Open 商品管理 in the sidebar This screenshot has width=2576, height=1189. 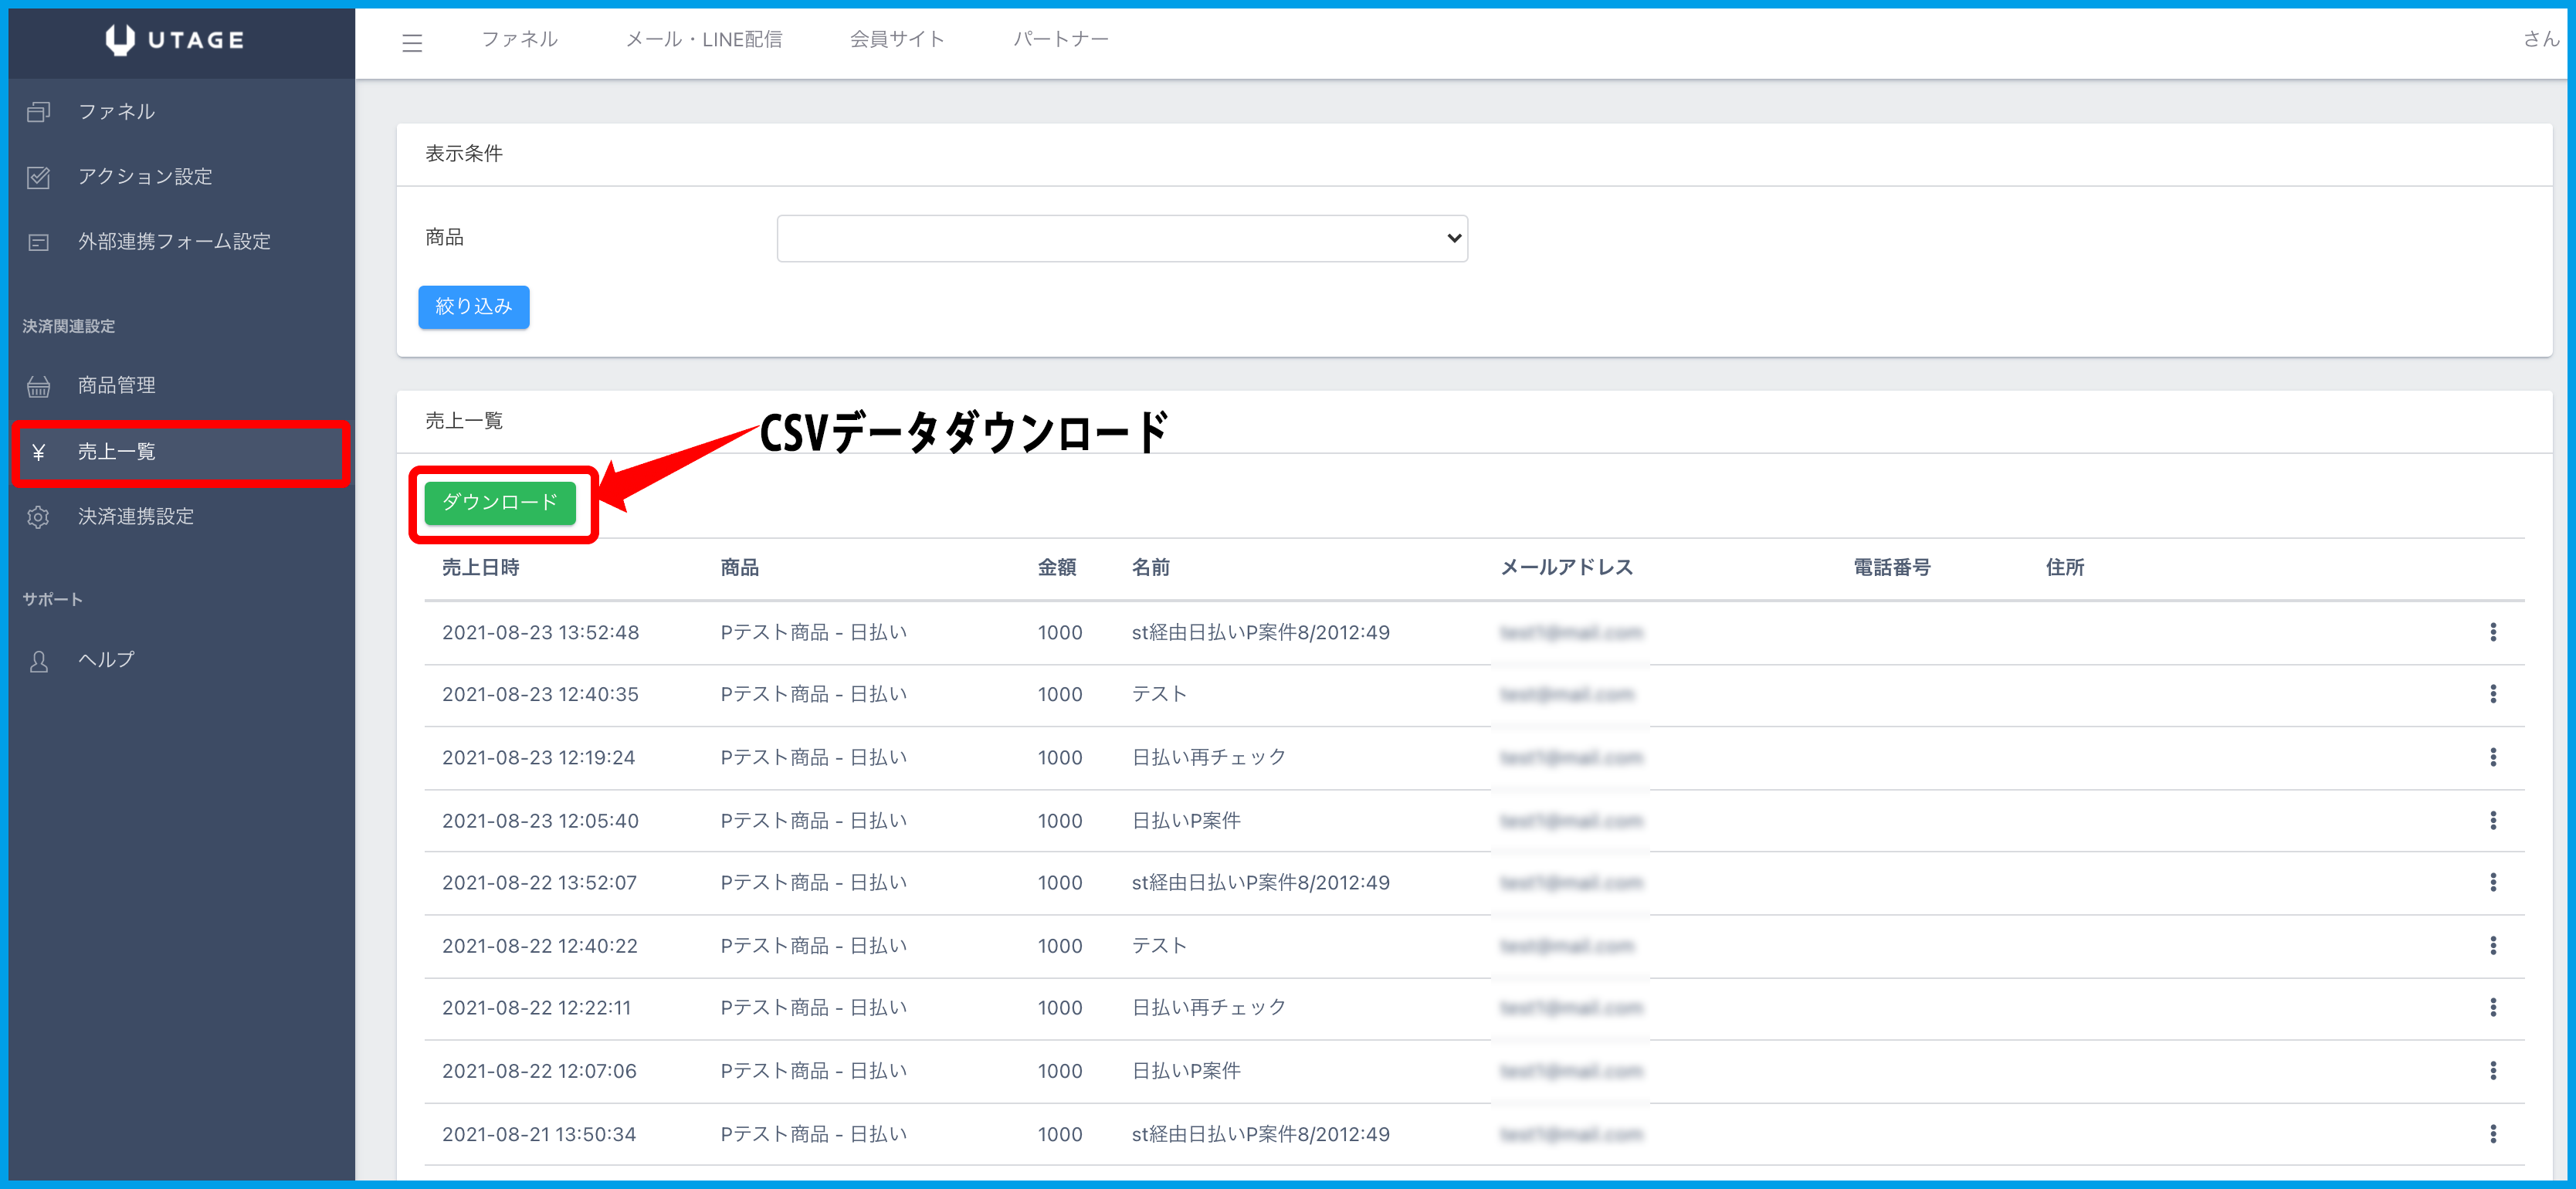click(116, 386)
